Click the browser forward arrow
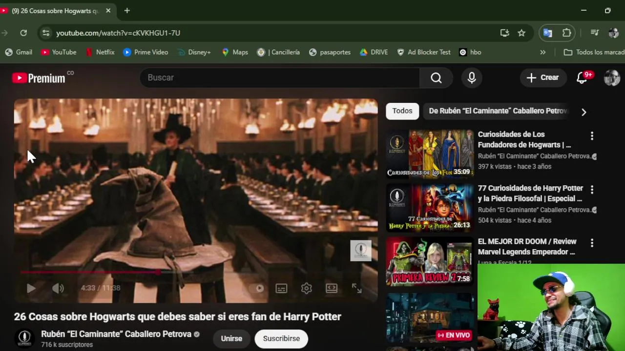 [x=4, y=33]
